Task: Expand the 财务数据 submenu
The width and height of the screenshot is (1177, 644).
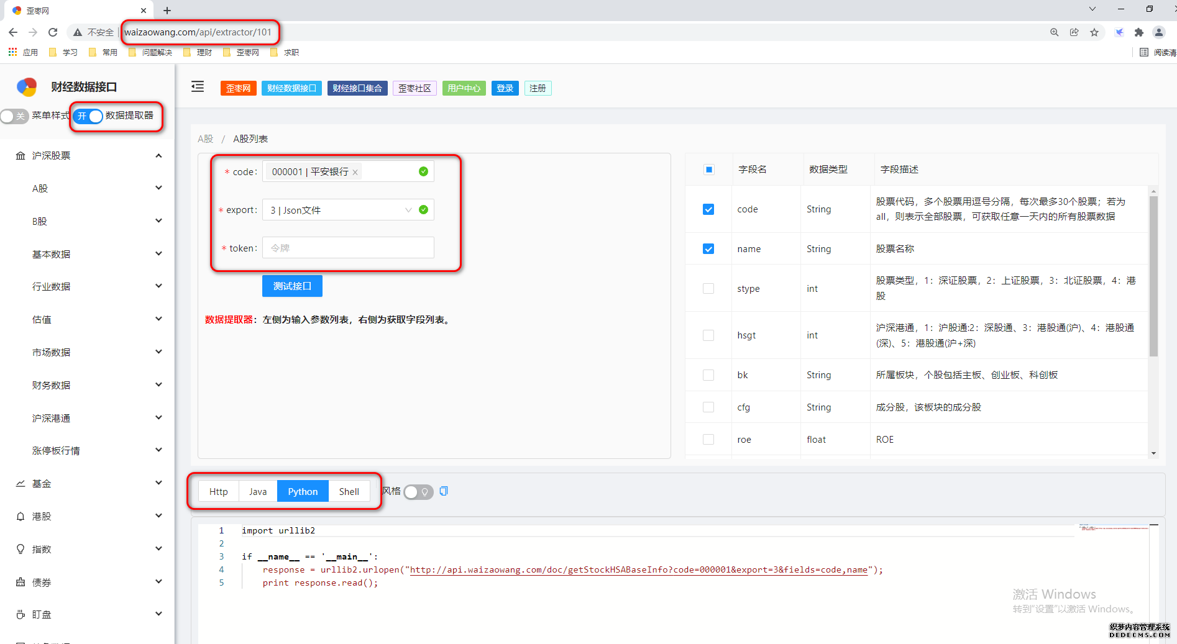Action: (x=88, y=385)
